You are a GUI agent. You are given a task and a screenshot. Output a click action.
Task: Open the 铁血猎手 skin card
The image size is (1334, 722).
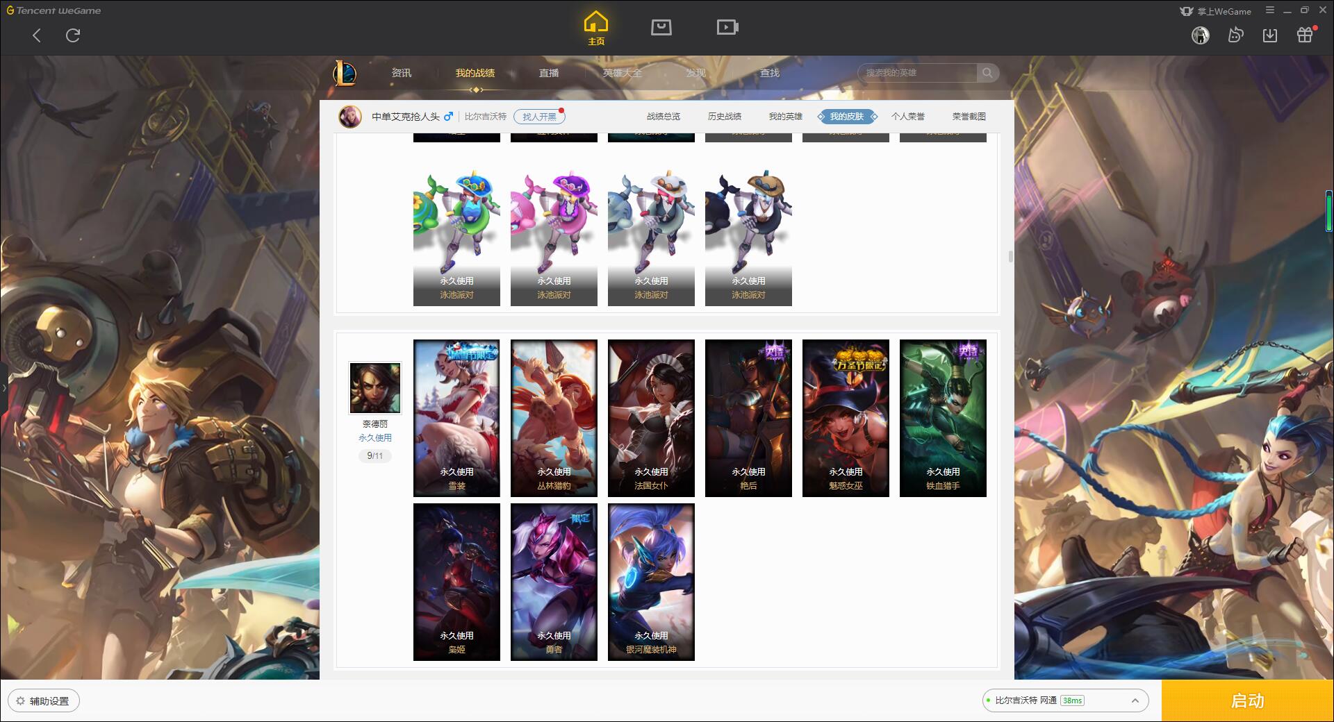click(x=943, y=418)
